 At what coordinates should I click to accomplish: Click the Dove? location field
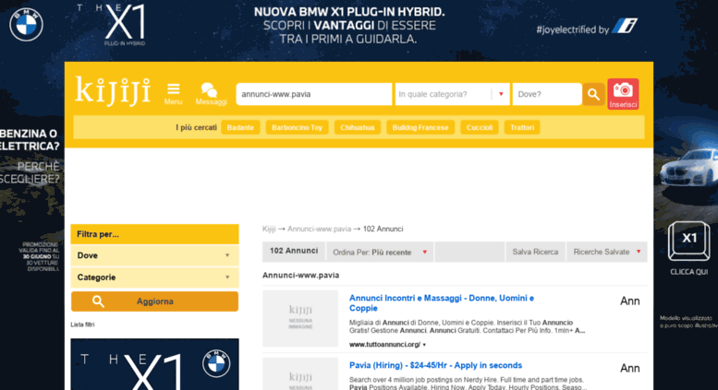547,94
